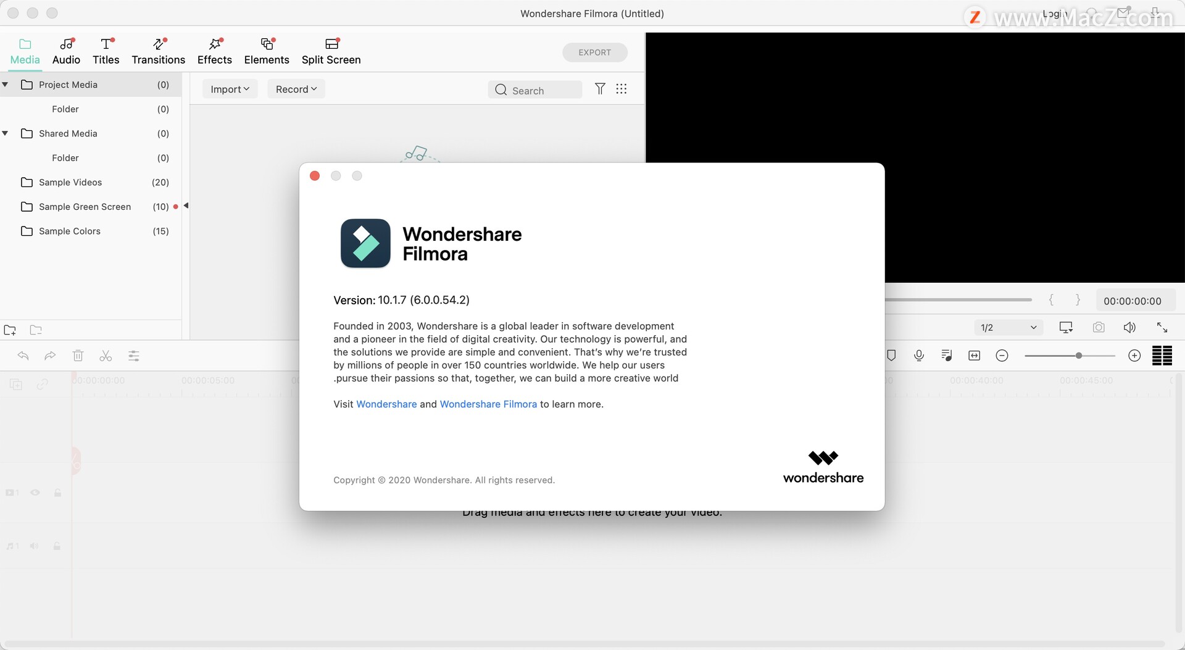Select the Project Media folder
This screenshot has width=1185, height=650.
point(91,85)
